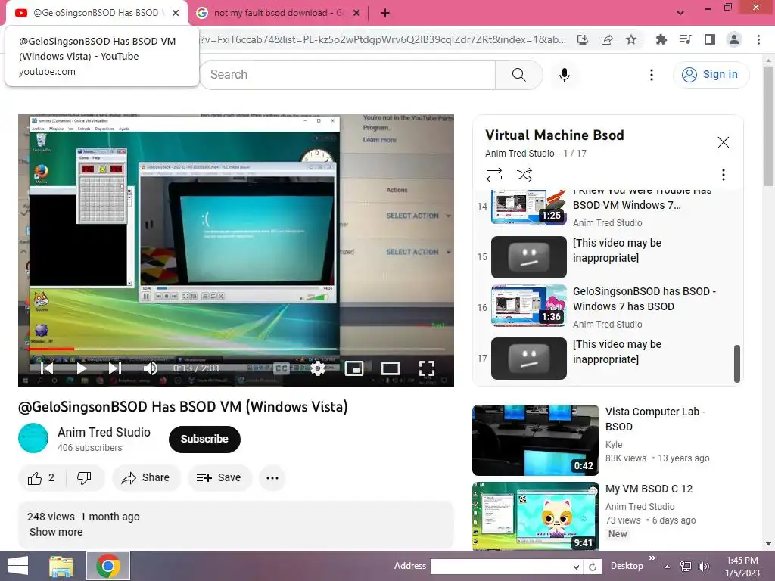Click the Chrome taskbar icon
The height and width of the screenshot is (581, 775).
[108, 566]
